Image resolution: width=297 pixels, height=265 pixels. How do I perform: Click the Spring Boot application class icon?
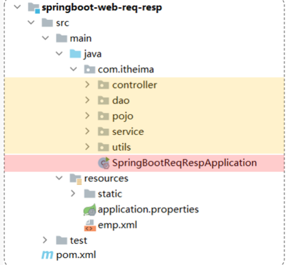tap(104, 163)
